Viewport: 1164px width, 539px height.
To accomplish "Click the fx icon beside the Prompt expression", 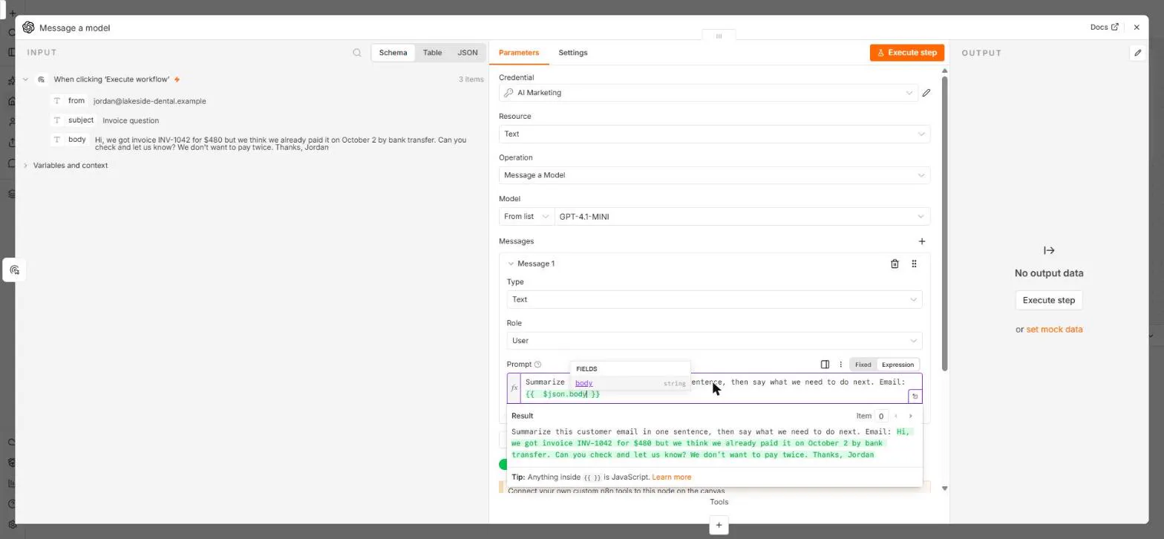I will click(514, 388).
